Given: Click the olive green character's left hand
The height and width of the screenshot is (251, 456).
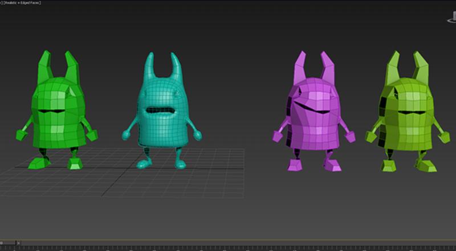Looking at the screenshot, I should (x=370, y=137).
